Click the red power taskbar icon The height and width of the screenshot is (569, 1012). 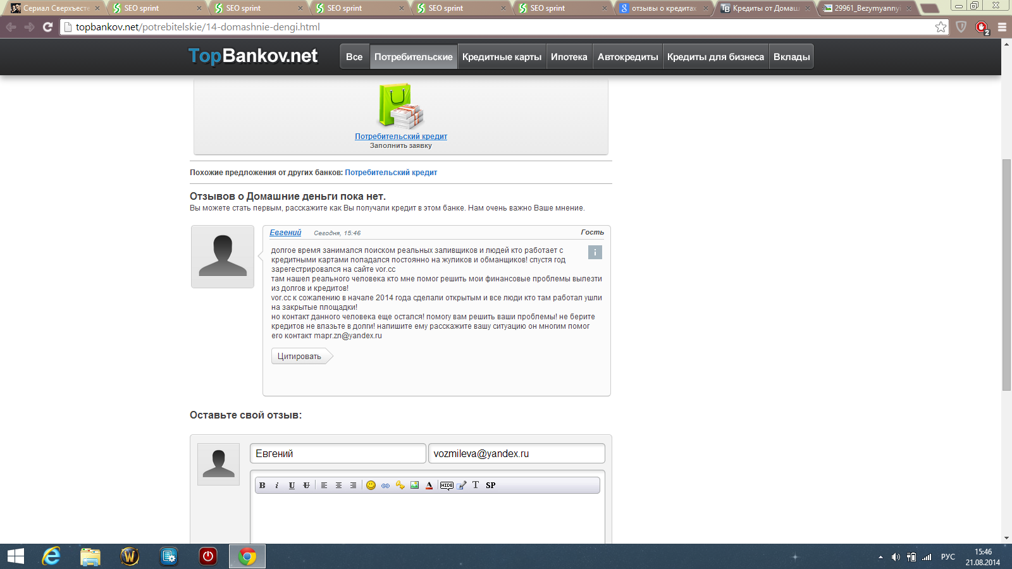point(207,556)
